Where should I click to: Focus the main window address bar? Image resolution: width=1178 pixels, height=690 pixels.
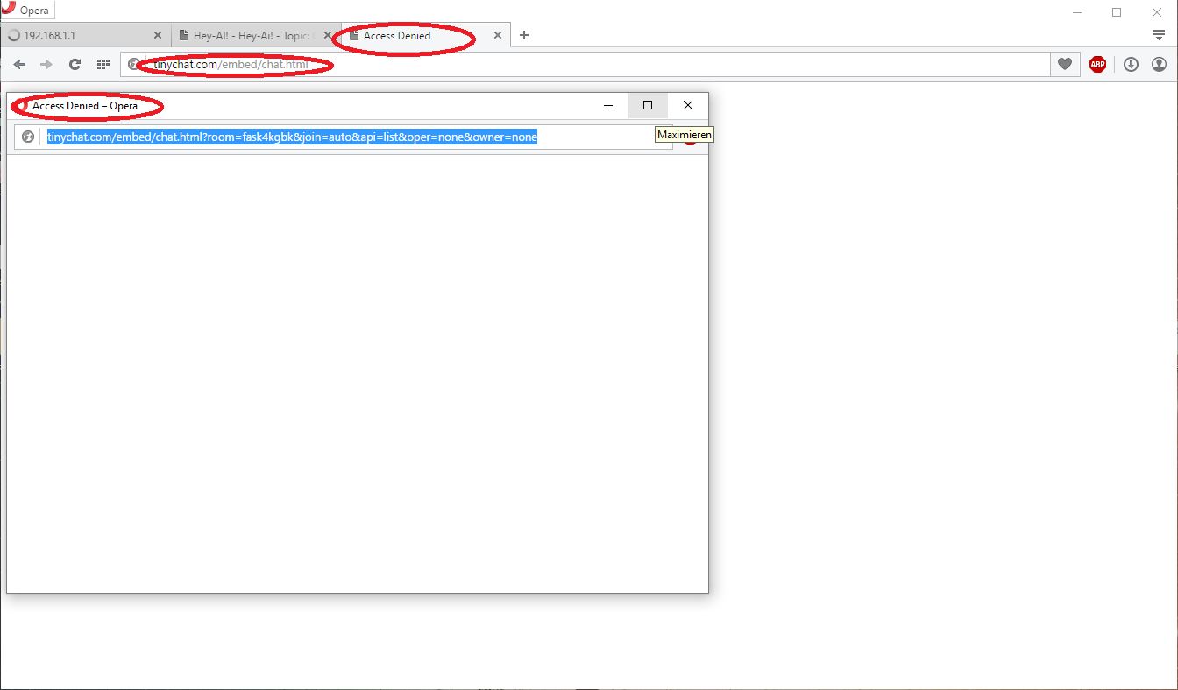(x=585, y=64)
